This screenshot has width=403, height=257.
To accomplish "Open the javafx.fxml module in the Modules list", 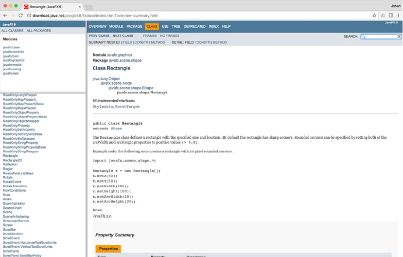I will coord(11,56).
